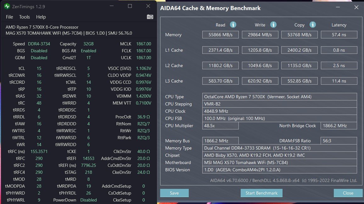This screenshot has width=364, height=204.
Task: Click the Save button in AIDA64
Action: pyautogui.click(x=174, y=193)
